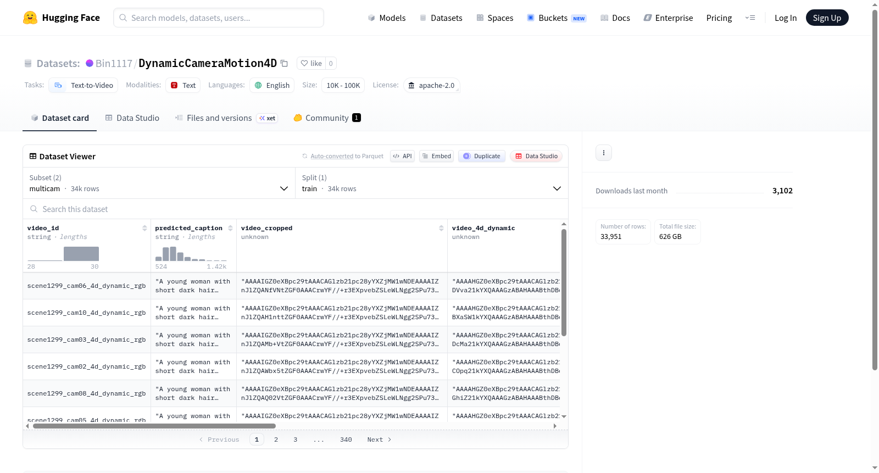Click the video_4d_dynamic column header
Screen dimensions: 879x473
483,228
